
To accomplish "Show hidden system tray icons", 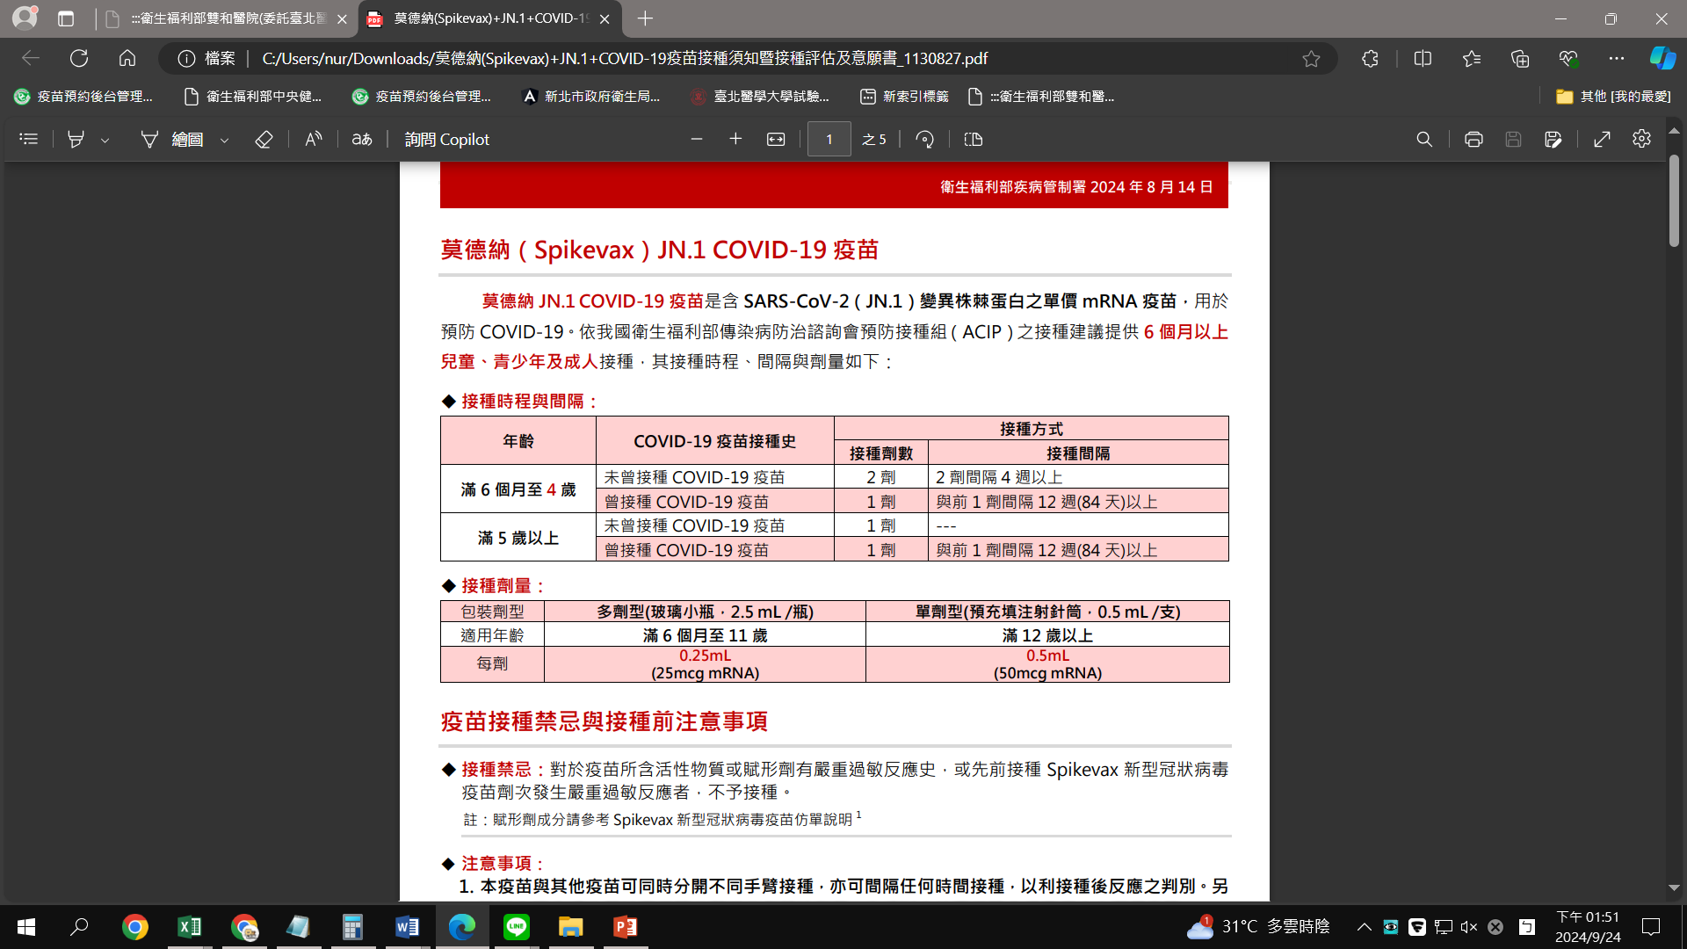I will 1364,927.
